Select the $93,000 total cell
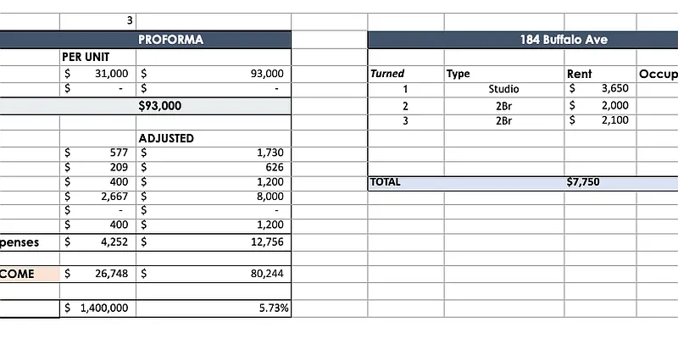 click(x=159, y=106)
